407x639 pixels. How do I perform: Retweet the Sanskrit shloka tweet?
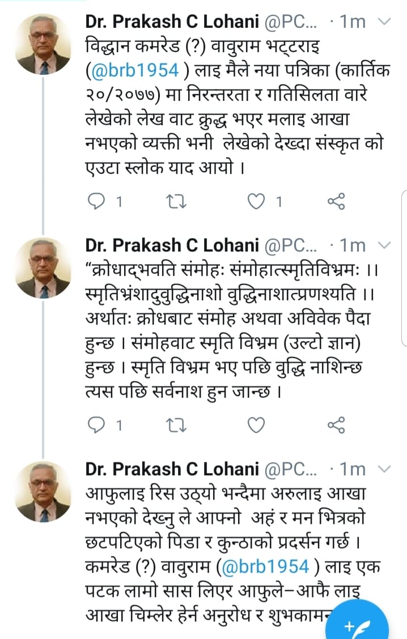[x=177, y=425]
